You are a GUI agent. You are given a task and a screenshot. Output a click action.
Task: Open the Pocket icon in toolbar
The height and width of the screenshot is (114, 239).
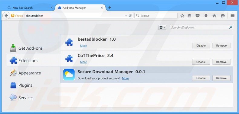[x=198, y=16]
